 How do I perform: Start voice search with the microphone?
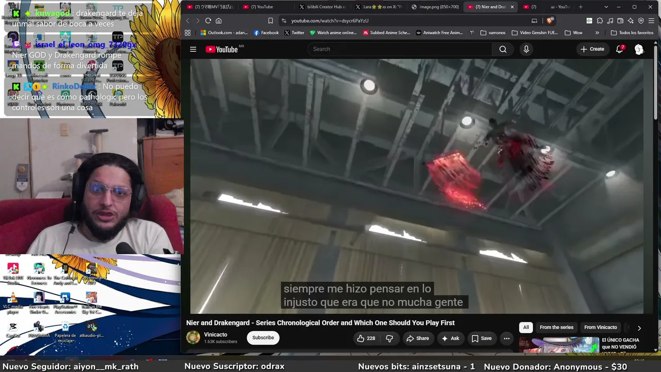click(x=526, y=49)
